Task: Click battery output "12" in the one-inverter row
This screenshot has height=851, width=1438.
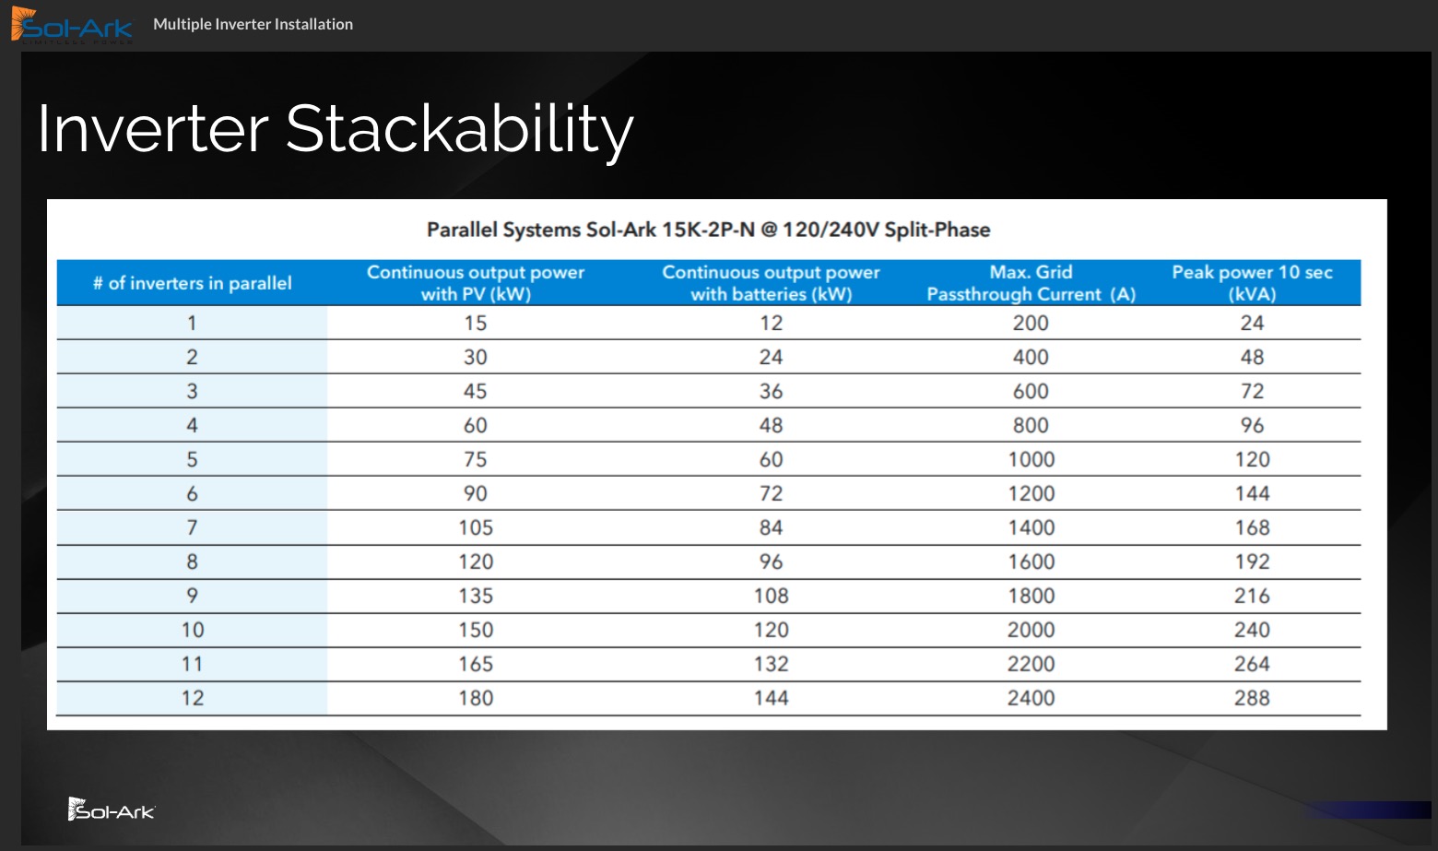Action: pos(771,323)
